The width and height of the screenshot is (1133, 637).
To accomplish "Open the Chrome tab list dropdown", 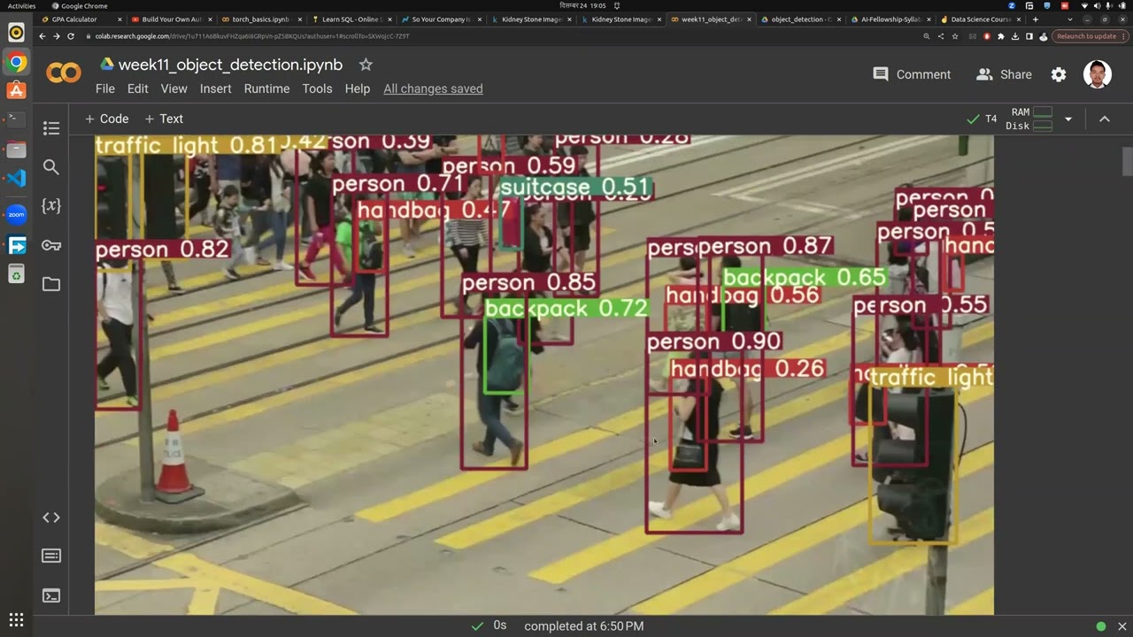I will click(1069, 19).
